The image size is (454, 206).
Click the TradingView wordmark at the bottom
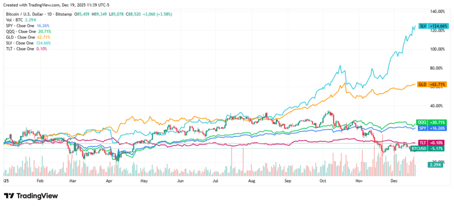(37, 196)
